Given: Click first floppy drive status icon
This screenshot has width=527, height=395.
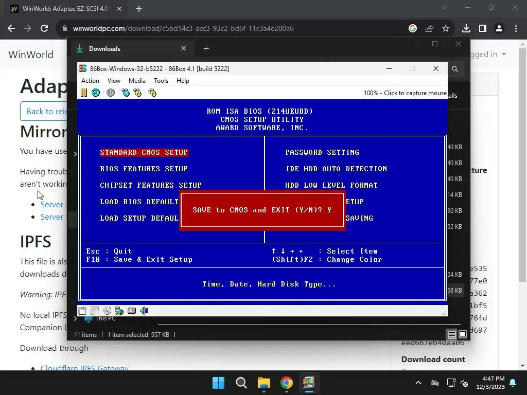Looking at the screenshot, I should 82,311.
